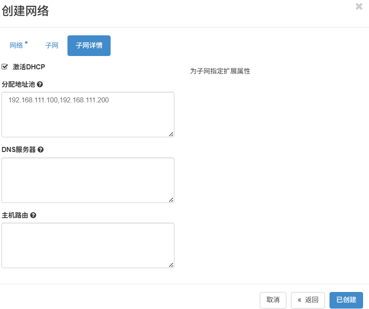
Task: Focus the 主机路由 text area
Action: pos(88,246)
